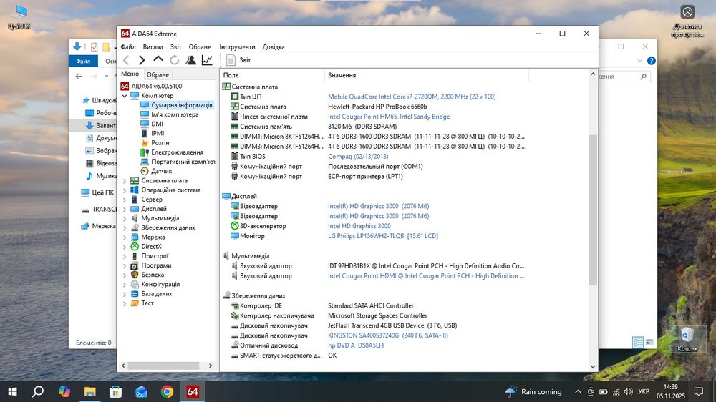716x402 pixels.
Task: Open the Довідка menu
Action: (x=273, y=47)
